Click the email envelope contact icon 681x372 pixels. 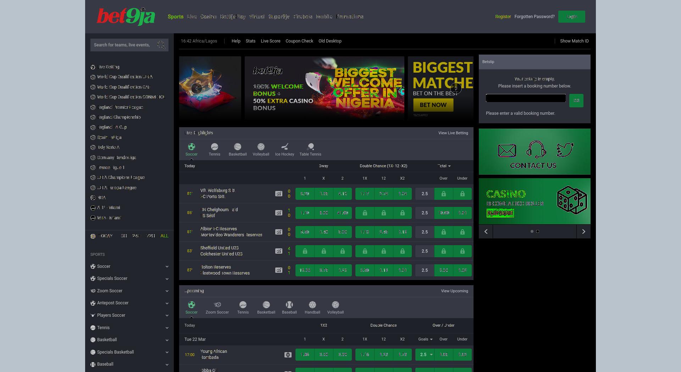pos(507,151)
